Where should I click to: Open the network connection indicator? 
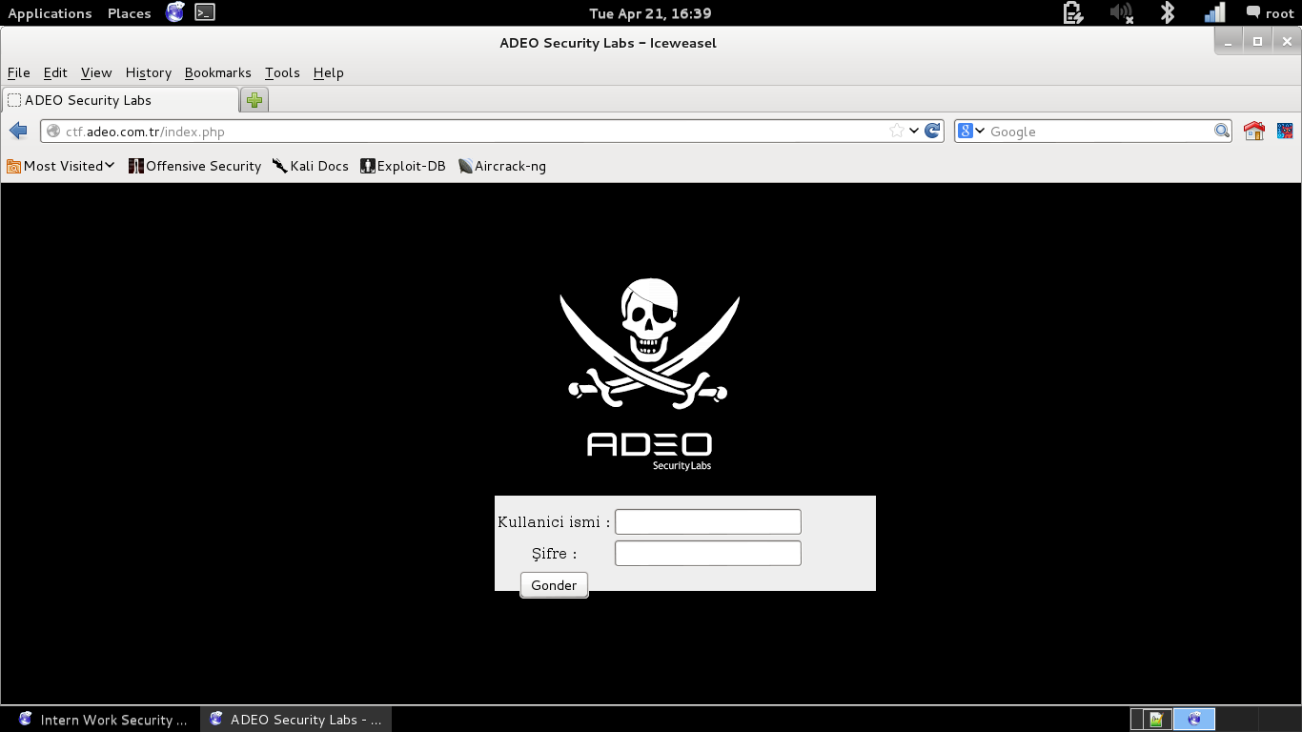1214,12
